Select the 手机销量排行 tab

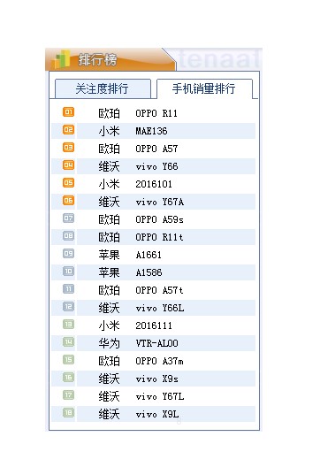(x=204, y=88)
